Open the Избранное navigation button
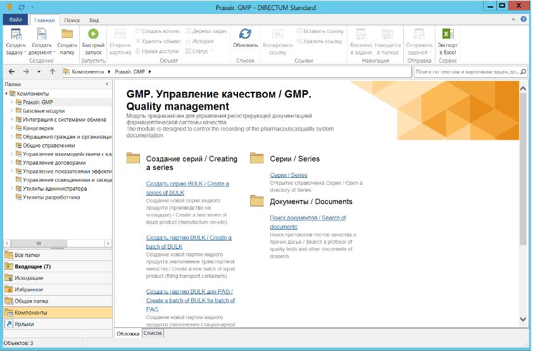 point(58,290)
